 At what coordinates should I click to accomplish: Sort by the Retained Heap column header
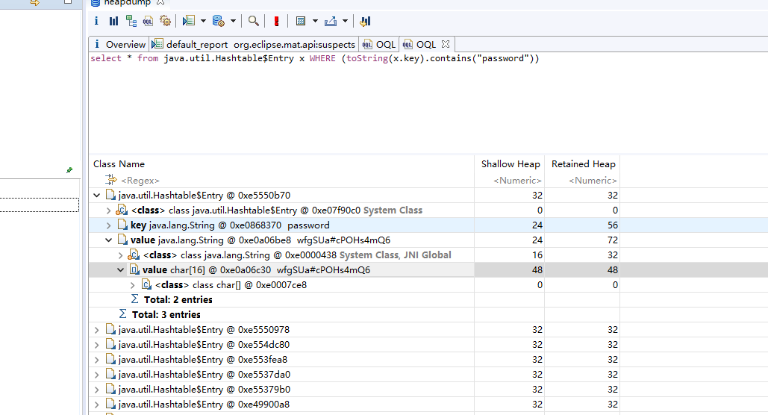pos(583,164)
